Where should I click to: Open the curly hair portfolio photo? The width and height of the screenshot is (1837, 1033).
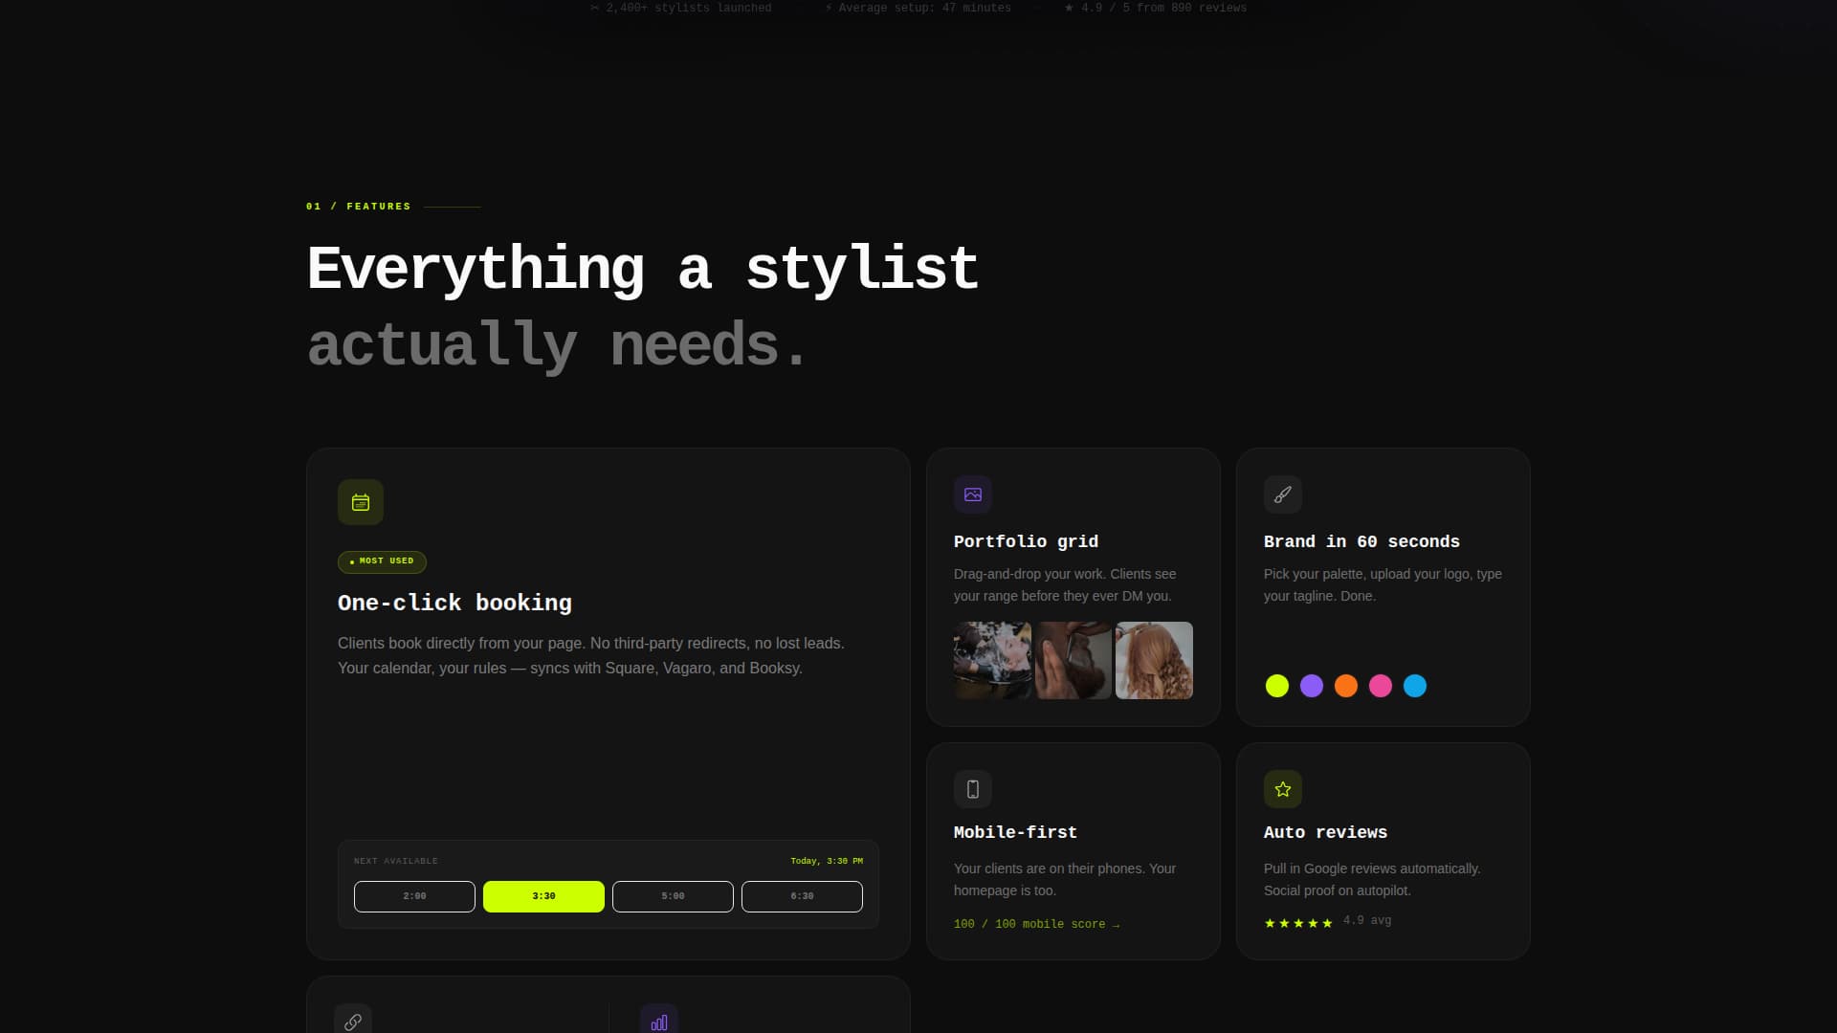[x=1154, y=660]
